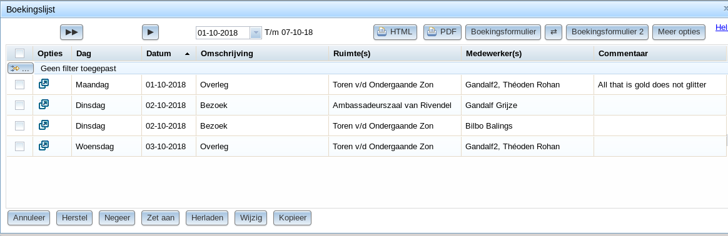
Task: Open options icon for Bilbo Balings booking
Action: 44,125
